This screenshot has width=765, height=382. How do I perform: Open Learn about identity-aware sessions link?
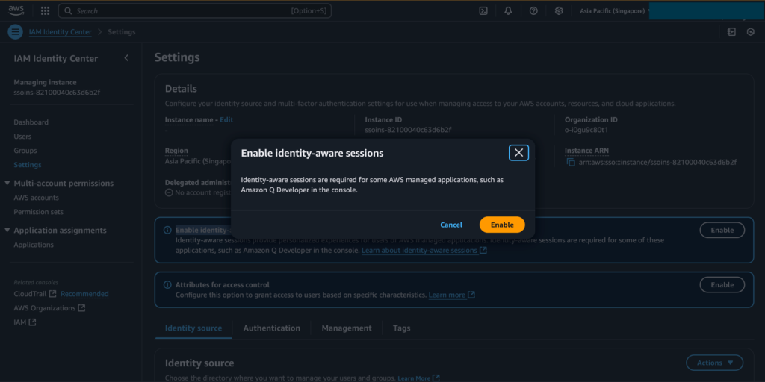[x=424, y=251]
